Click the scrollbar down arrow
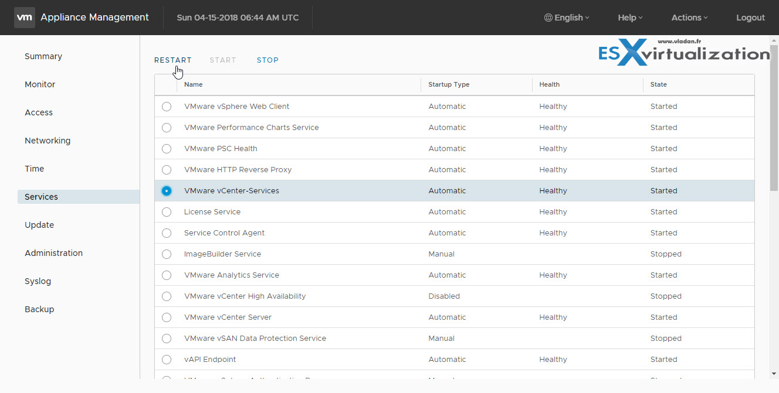This screenshot has width=779, height=393. pyautogui.click(x=774, y=373)
